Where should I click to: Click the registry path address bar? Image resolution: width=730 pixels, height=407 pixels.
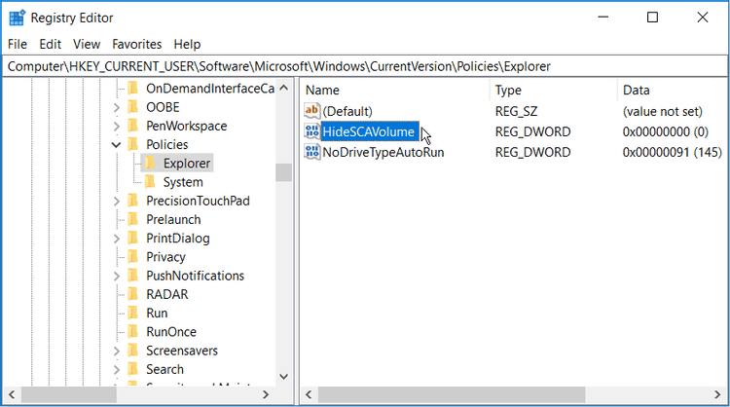(x=365, y=66)
